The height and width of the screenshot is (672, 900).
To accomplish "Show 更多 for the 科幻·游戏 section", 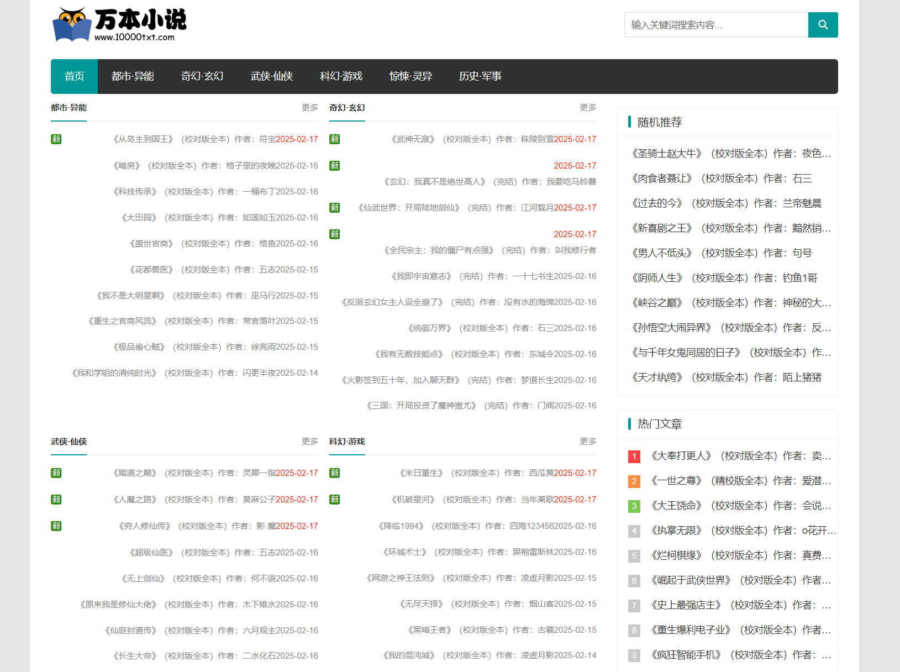I will [588, 442].
